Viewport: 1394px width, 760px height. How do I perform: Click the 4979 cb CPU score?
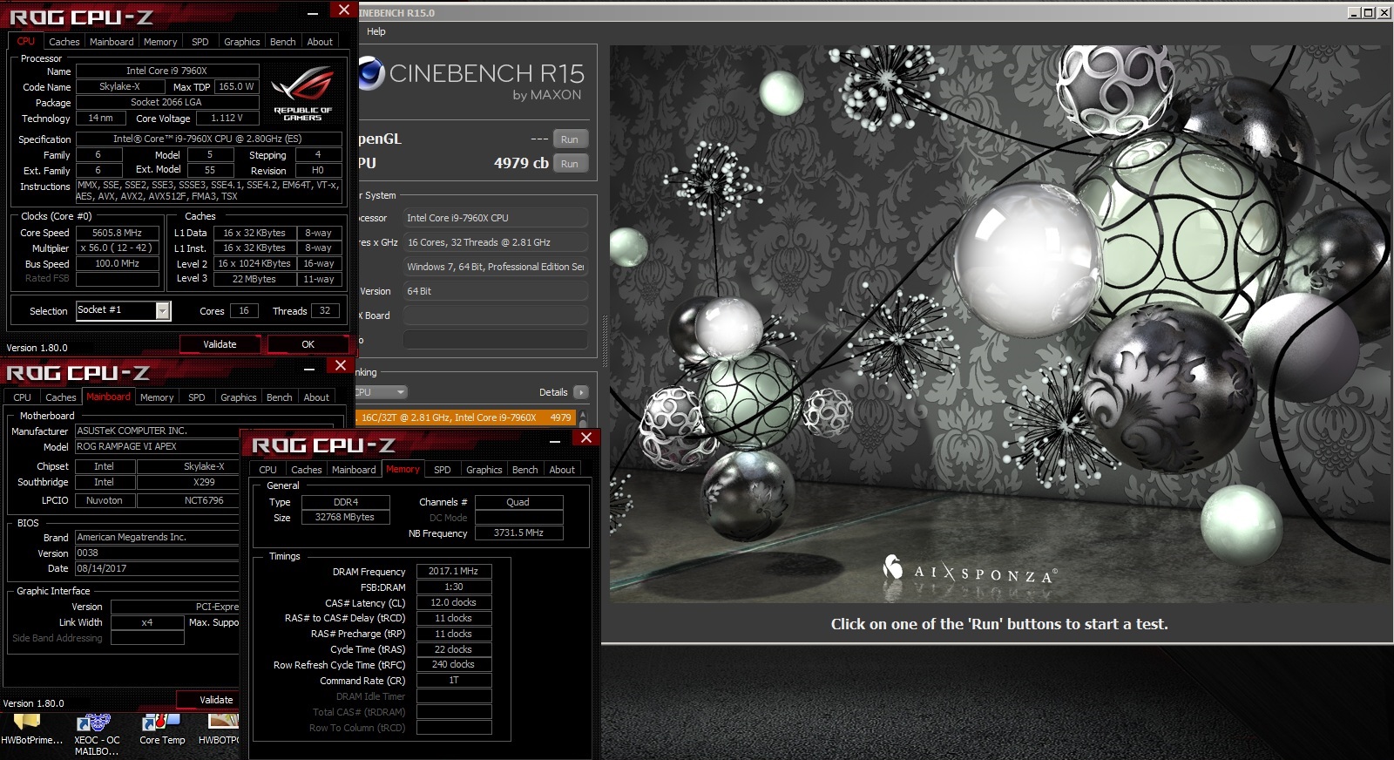pos(521,163)
